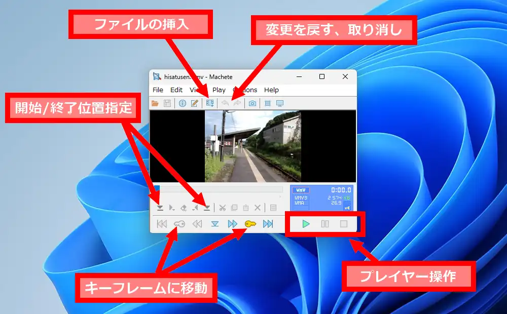The width and height of the screenshot is (507, 314).
Task: Open the Play menu
Action: pos(219,90)
